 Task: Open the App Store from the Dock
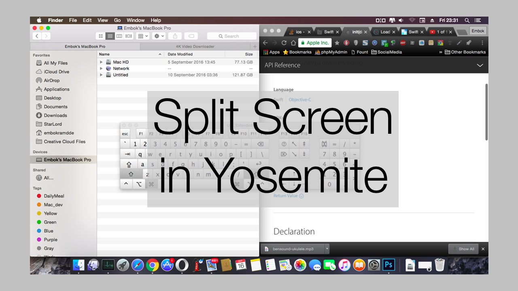(167, 265)
